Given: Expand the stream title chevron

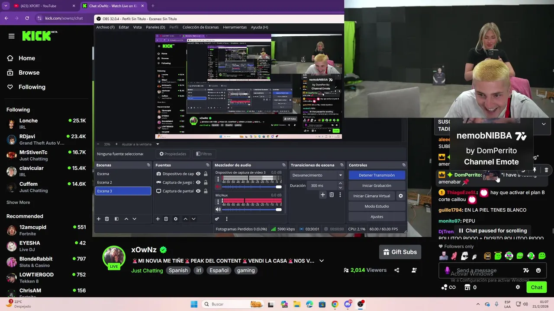Looking at the screenshot, I should click(x=321, y=261).
